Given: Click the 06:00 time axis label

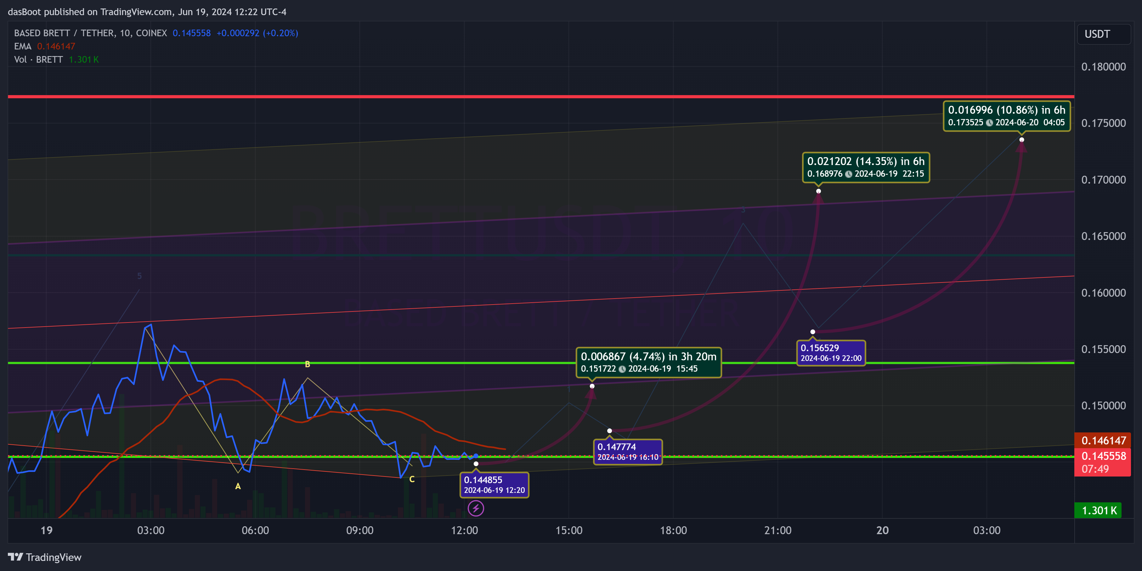Looking at the screenshot, I should 255,530.
